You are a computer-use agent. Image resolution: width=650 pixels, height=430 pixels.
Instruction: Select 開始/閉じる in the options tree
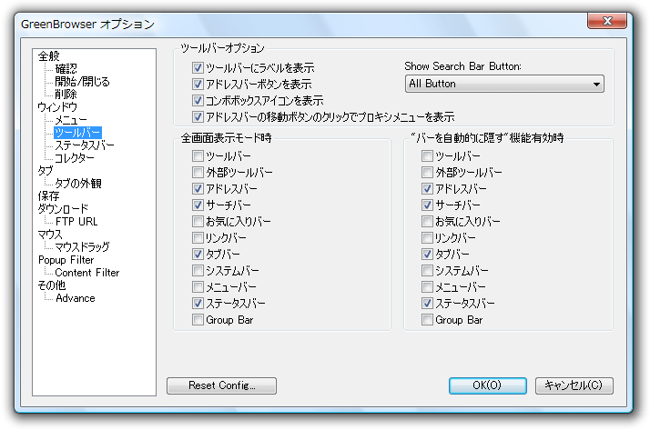pyautogui.click(x=82, y=82)
